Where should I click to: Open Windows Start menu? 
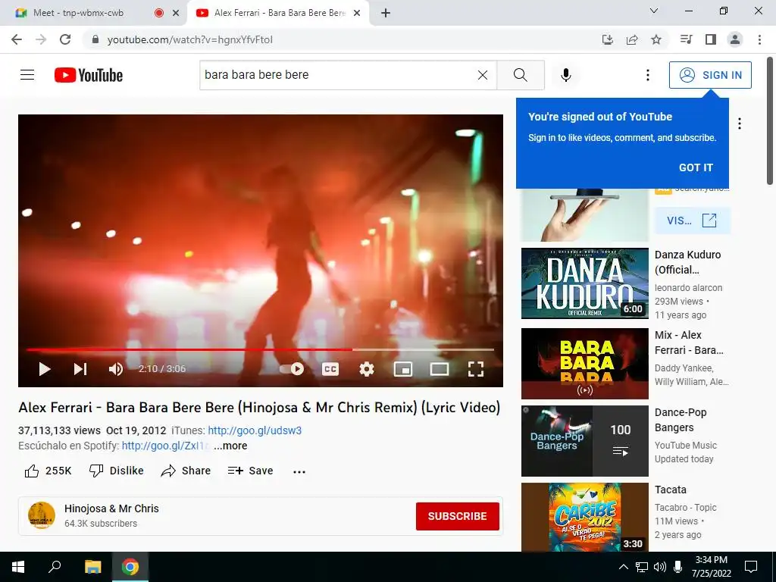pos(18,567)
